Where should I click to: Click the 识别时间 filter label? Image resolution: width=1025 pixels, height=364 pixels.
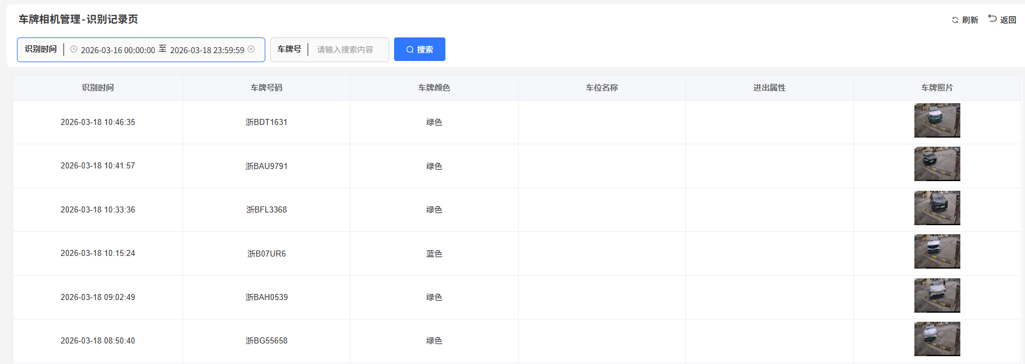[x=40, y=49]
